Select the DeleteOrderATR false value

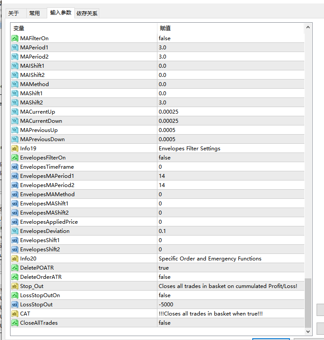tap(164, 277)
